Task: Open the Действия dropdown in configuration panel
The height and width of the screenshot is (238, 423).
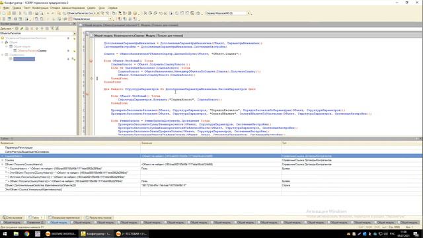Action: click(x=7, y=28)
